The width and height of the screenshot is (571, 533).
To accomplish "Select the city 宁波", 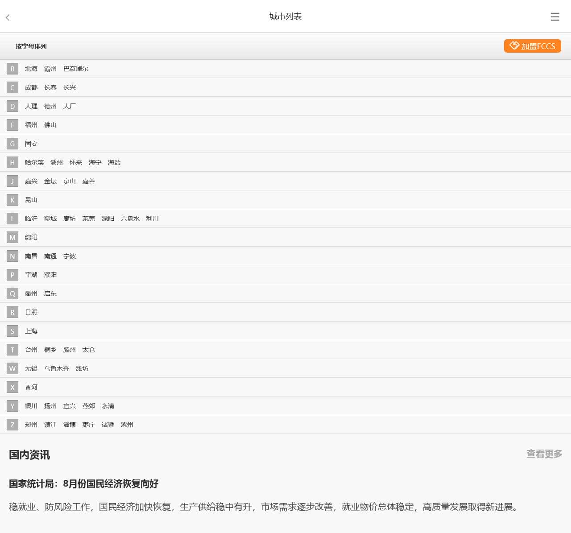I will (x=70, y=256).
